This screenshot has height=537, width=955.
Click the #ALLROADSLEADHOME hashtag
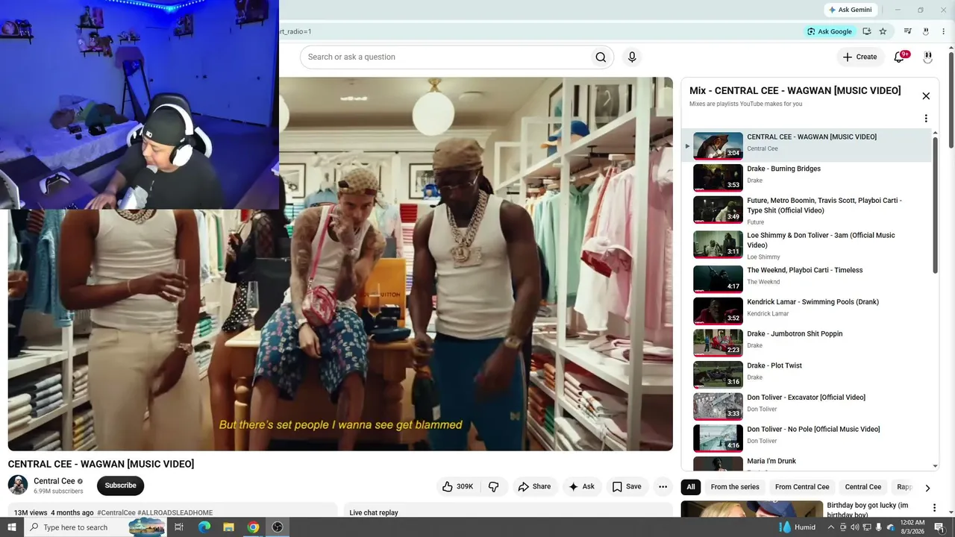tap(175, 513)
